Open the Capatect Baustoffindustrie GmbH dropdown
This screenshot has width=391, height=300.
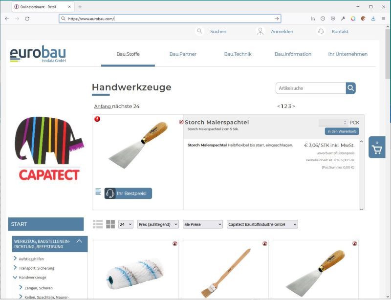click(x=262, y=224)
